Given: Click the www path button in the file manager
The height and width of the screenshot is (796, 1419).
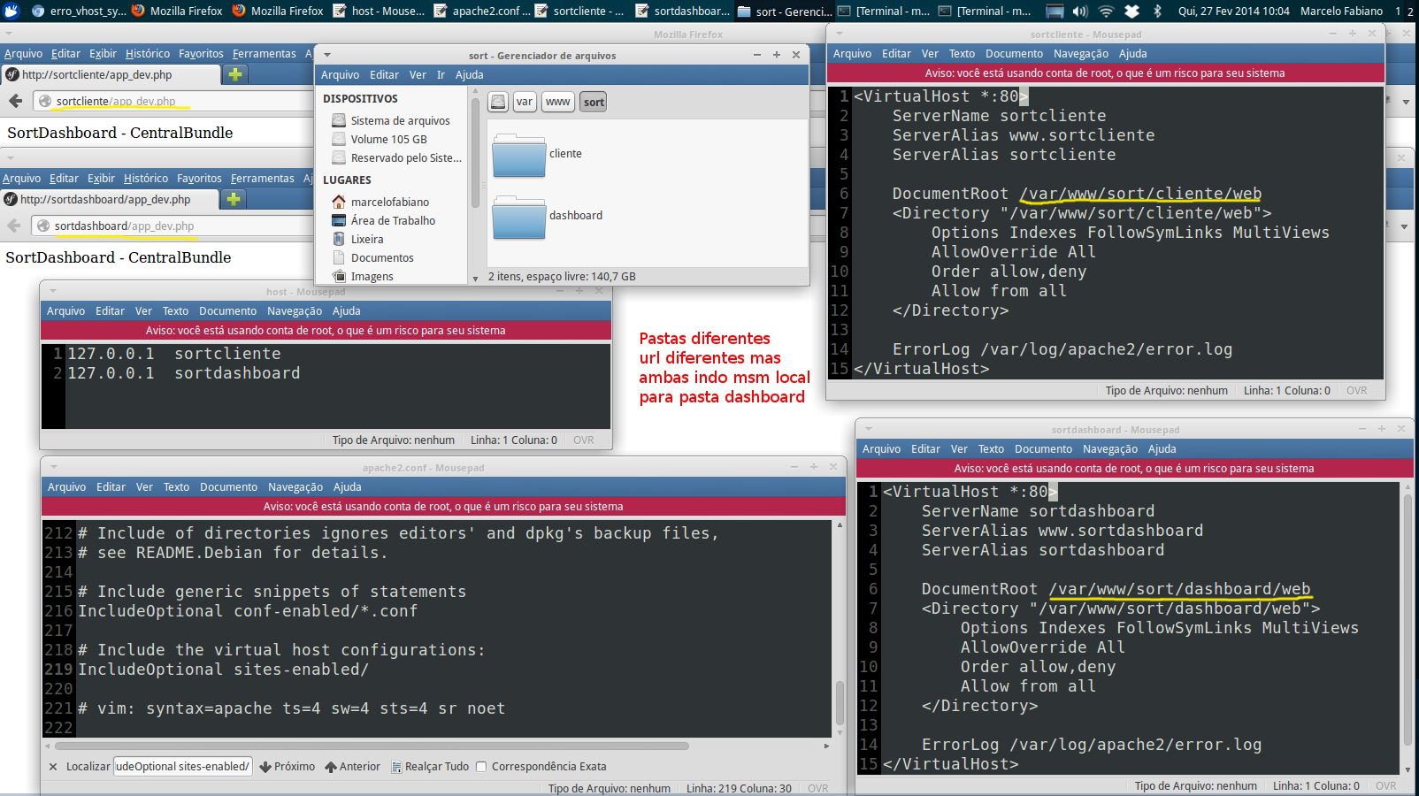Looking at the screenshot, I should (x=558, y=102).
